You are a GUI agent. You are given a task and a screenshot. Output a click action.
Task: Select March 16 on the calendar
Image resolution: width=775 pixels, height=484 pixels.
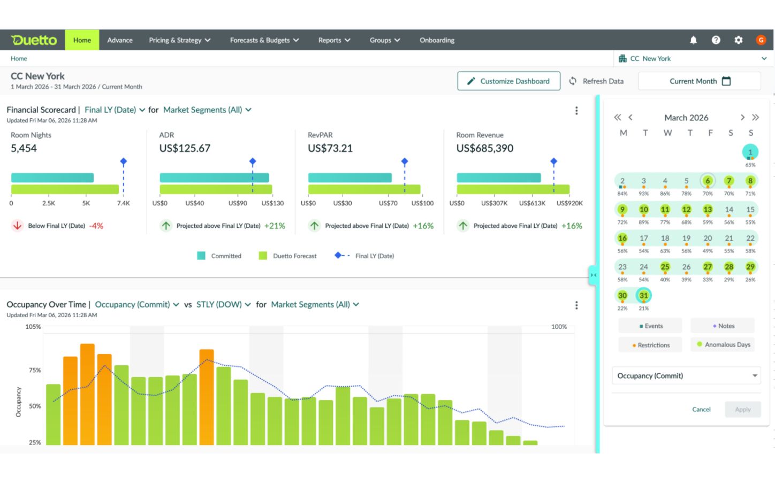coord(622,239)
